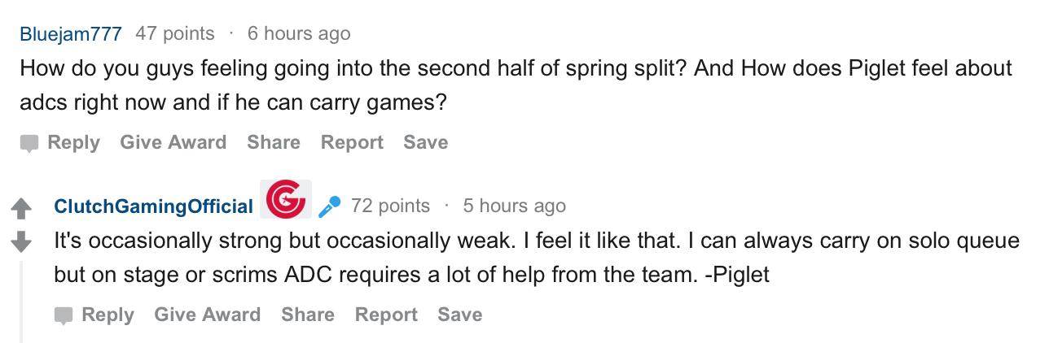
Task: Click the '6 hours ago' timestamp
Action: [x=299, y=34]
